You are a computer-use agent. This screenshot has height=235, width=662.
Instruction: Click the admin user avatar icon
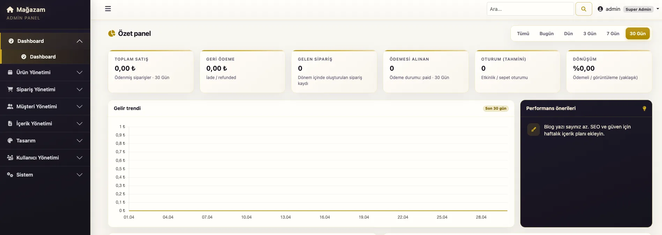(x=600, y=9)
